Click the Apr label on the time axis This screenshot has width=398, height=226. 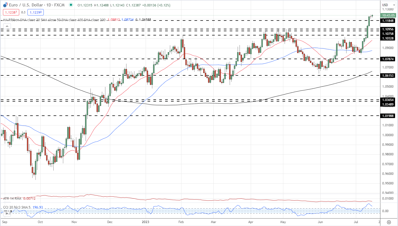coord(250,222)
